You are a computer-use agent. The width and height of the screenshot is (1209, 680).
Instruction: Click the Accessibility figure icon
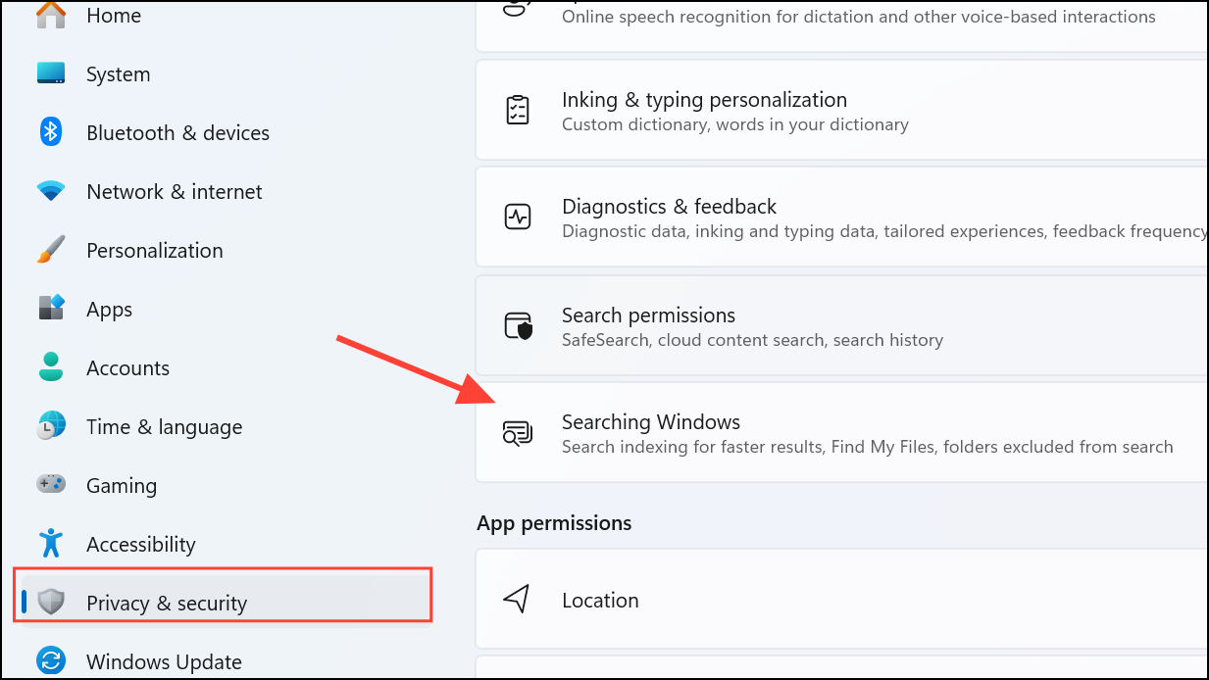[x=51, y=543]
